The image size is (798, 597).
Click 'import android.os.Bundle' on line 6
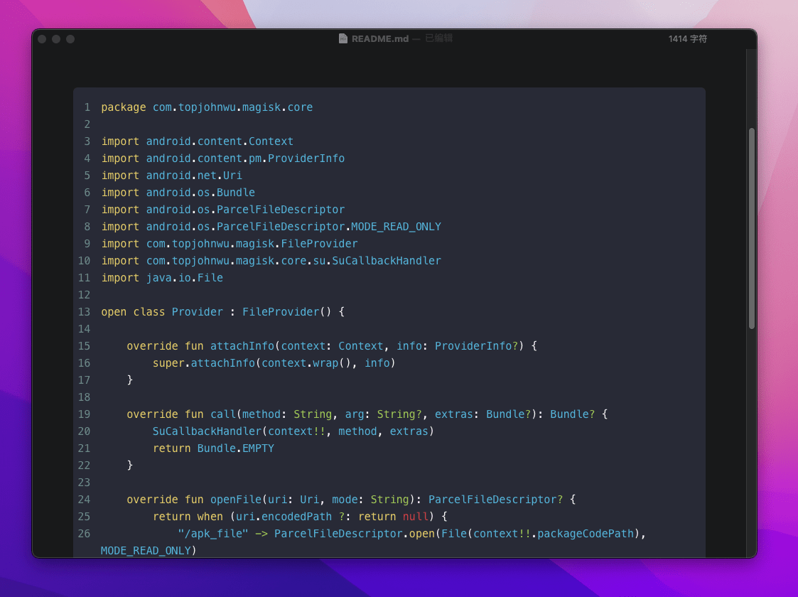(178, 193)
